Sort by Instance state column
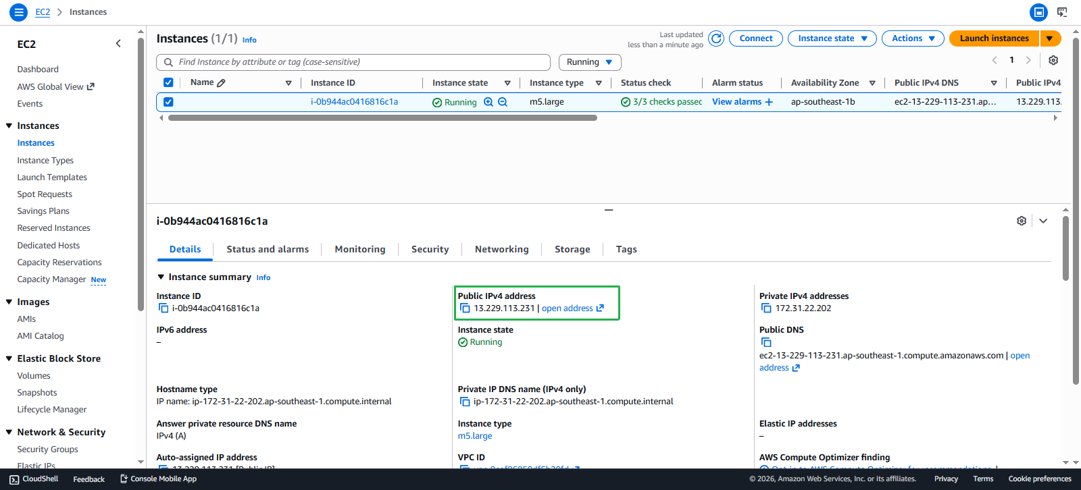 (507, 83)
